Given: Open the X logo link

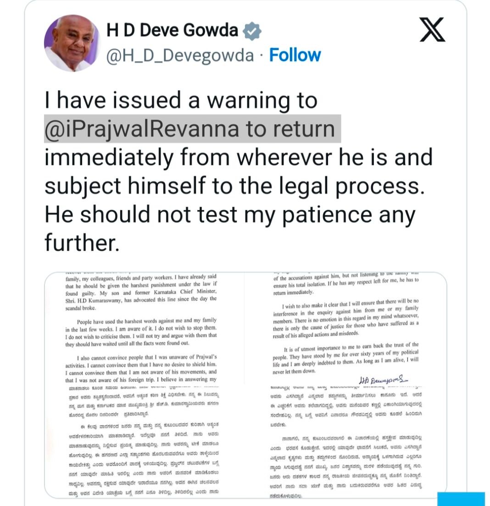Looking at the screenshot, I should [x=432, y=30].
